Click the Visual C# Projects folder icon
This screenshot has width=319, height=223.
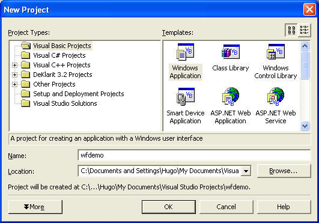[26, 55]
